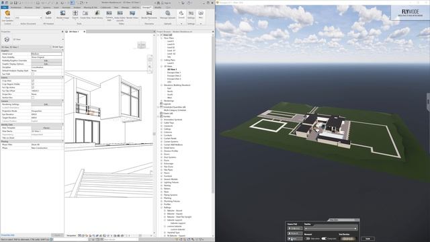Click Edit for Rendering Settings
This screenshot has width=430, height=242.
pyautogui.click(x=46, y=105)
